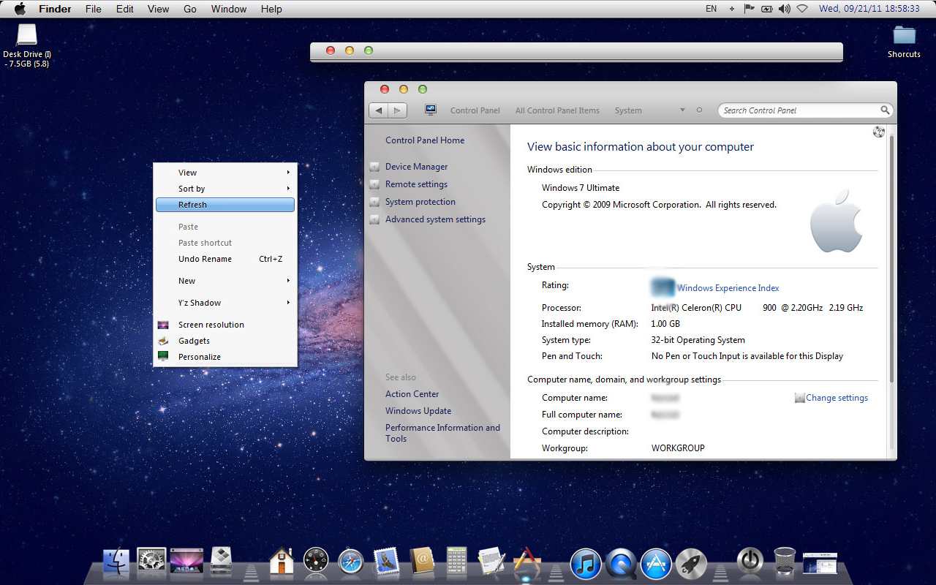Open Remote settings from the sidebar

416,184
